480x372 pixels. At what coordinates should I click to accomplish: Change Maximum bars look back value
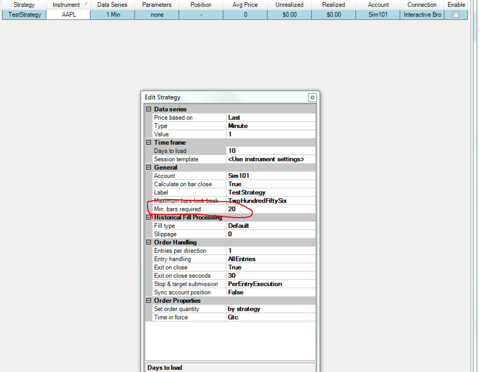[271, 201]
